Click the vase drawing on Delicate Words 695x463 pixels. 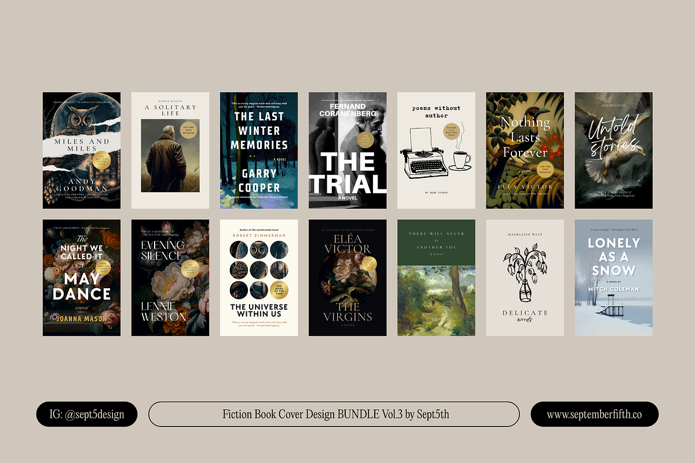click(x=525, y=275)
